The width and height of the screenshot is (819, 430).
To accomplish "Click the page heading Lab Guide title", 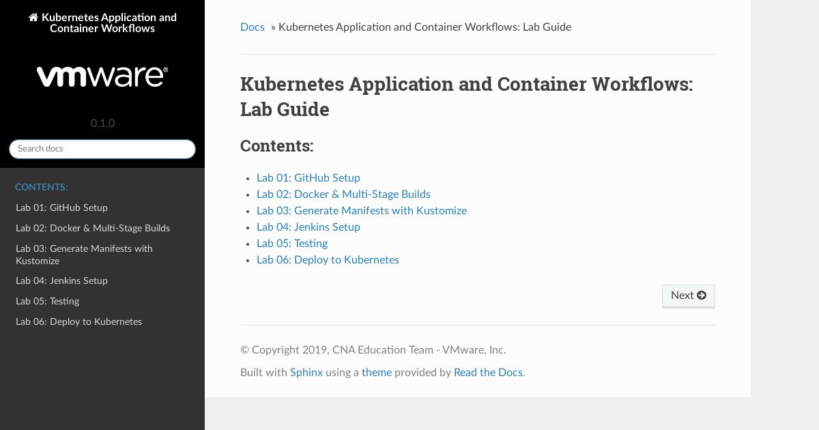I will point(466,96).
